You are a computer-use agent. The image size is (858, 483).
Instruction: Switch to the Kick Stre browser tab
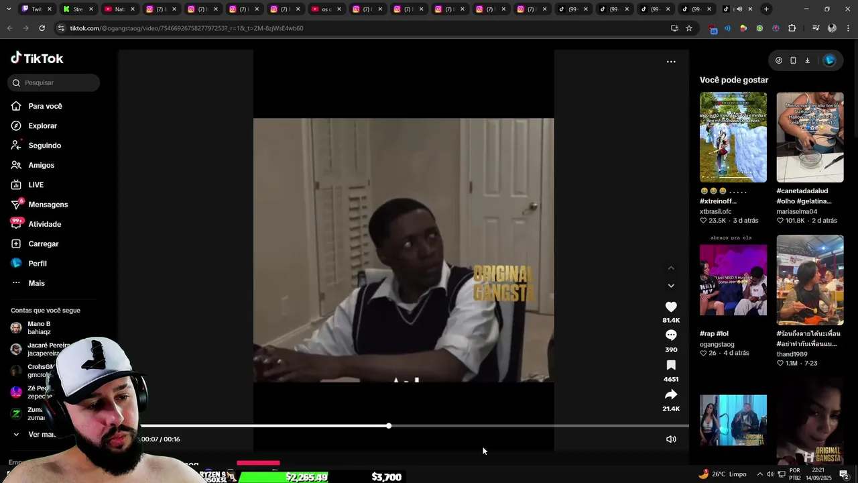tap(77, 9)
